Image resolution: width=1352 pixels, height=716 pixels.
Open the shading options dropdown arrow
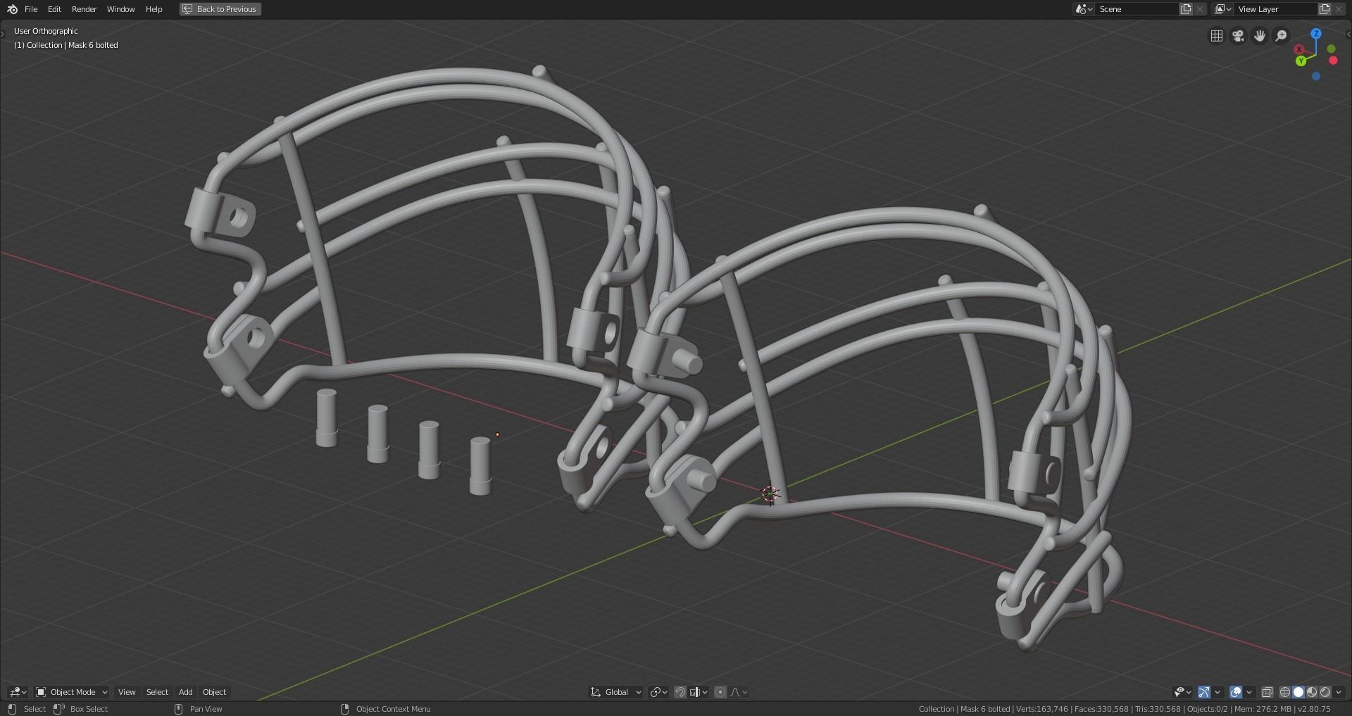pos(1339,692)
